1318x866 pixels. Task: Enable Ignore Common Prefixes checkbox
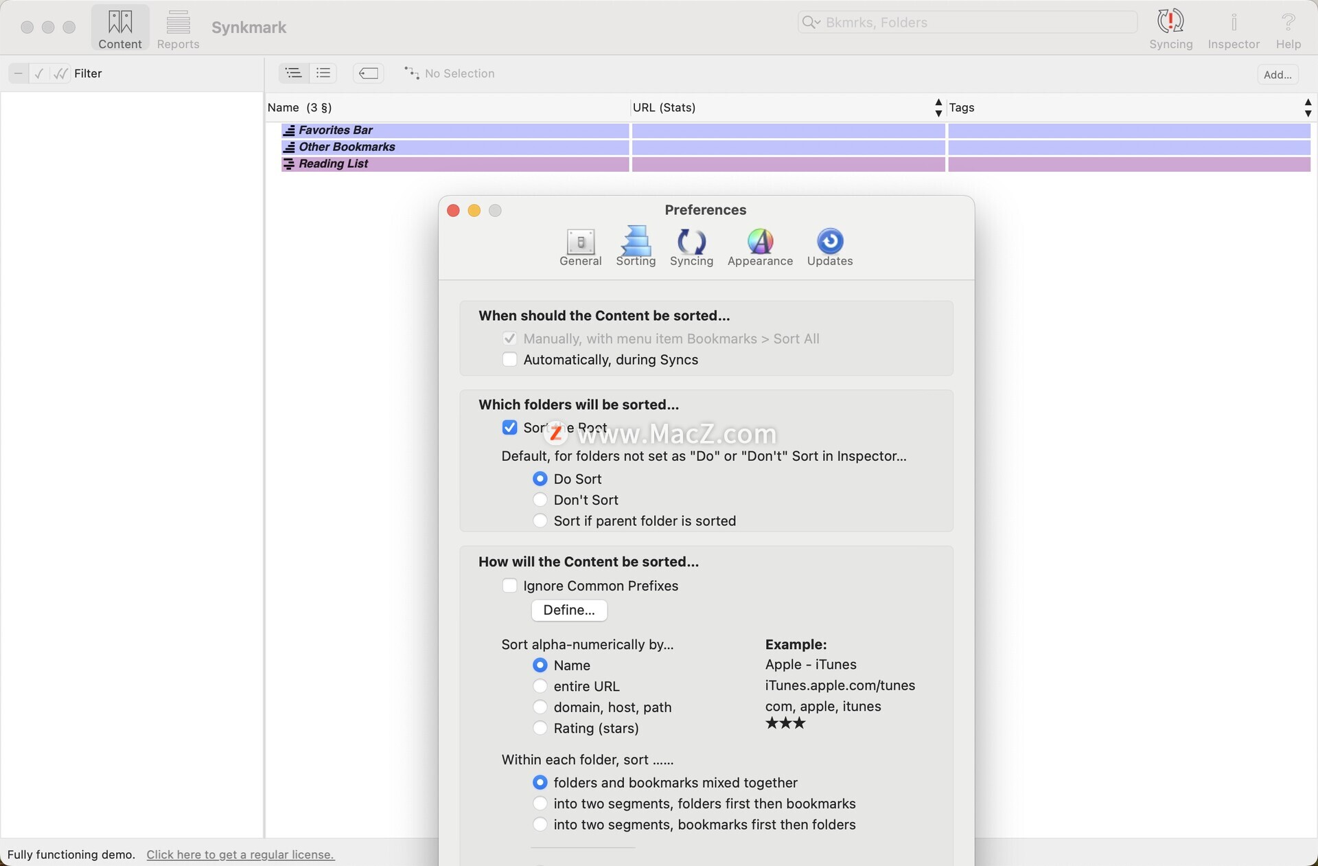click(509, 586)
